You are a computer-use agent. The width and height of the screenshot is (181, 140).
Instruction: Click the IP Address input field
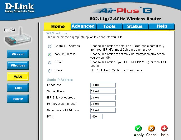(x=103, y=85)
